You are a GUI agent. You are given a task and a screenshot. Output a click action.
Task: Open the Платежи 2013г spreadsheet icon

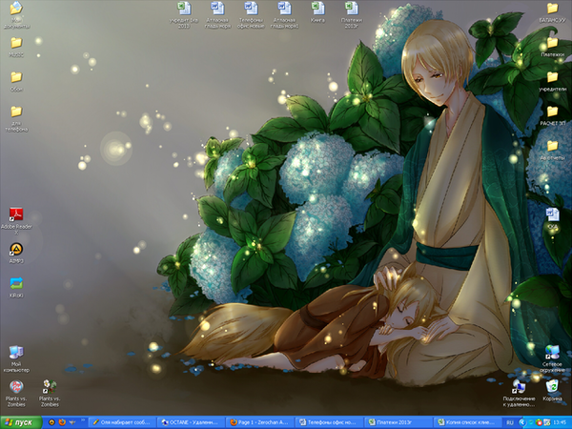click(x=352, y=10)
